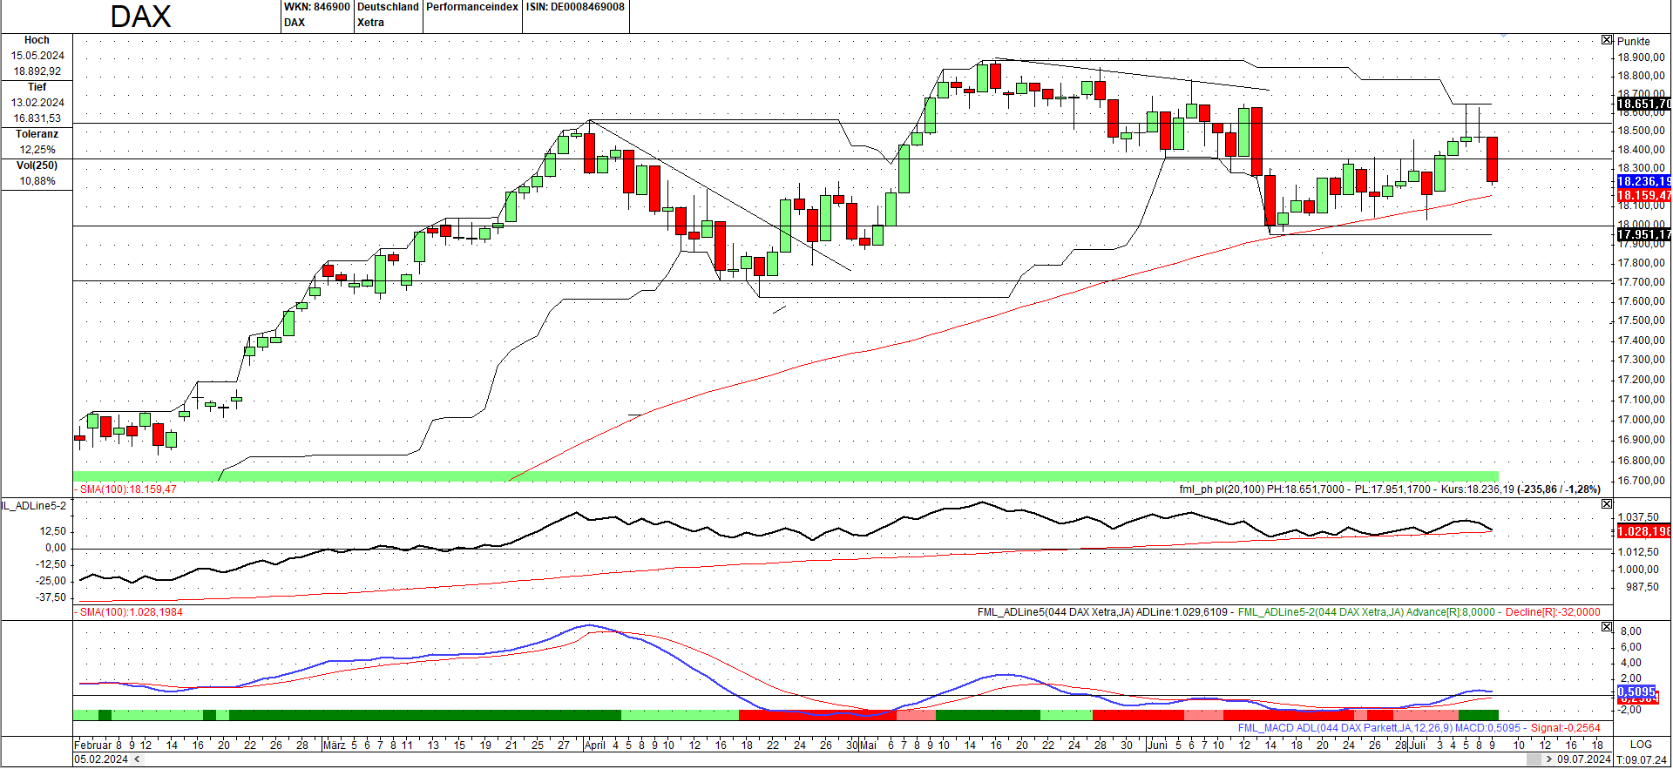The image size is (1673, 769).
Task: Click the red 18.159,47 SMA price marker
Action: 1643,195
